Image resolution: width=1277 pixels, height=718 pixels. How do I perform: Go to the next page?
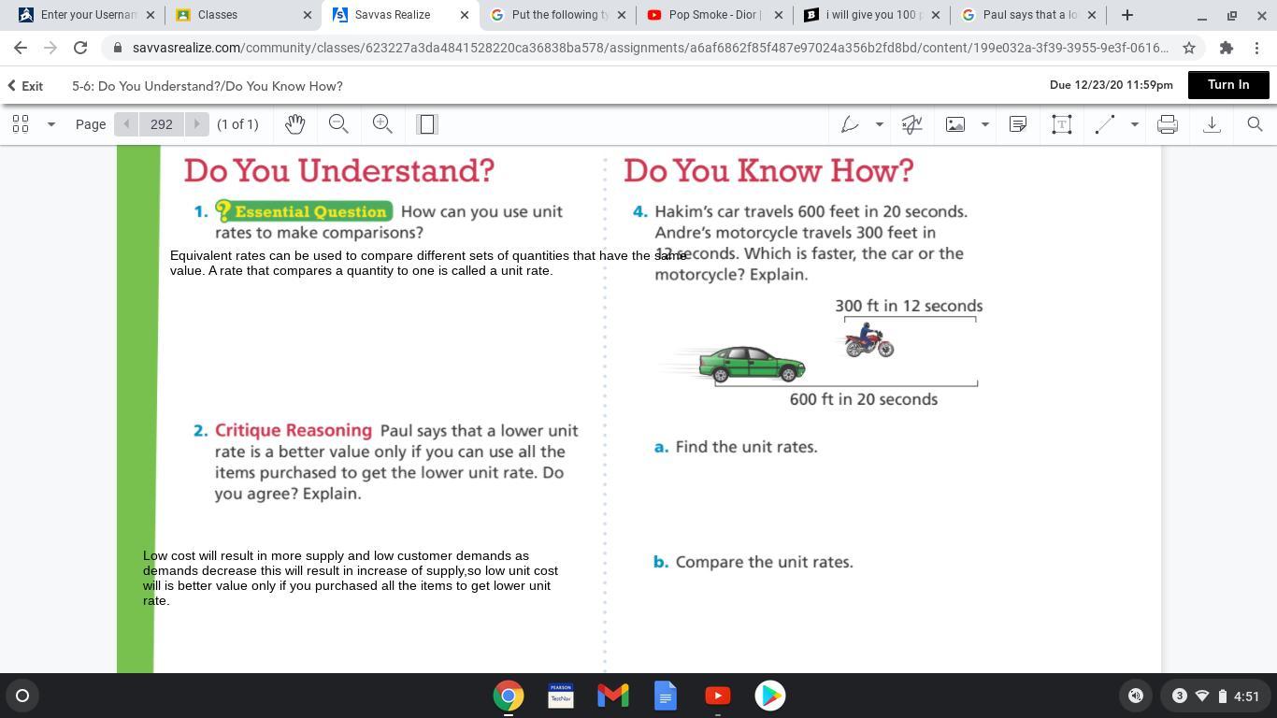click(x=196, y=124)
